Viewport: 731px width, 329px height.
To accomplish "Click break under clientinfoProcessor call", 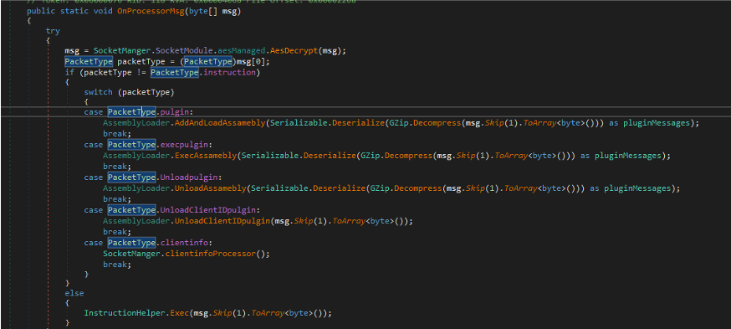I will pyautogui.click(x=115, y=265).
